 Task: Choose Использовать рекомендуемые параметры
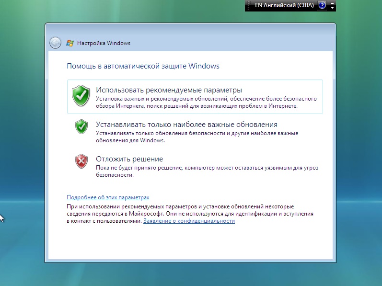tap(195, 97)
